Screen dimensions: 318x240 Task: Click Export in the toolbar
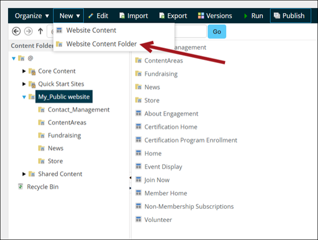coord(173,16)
